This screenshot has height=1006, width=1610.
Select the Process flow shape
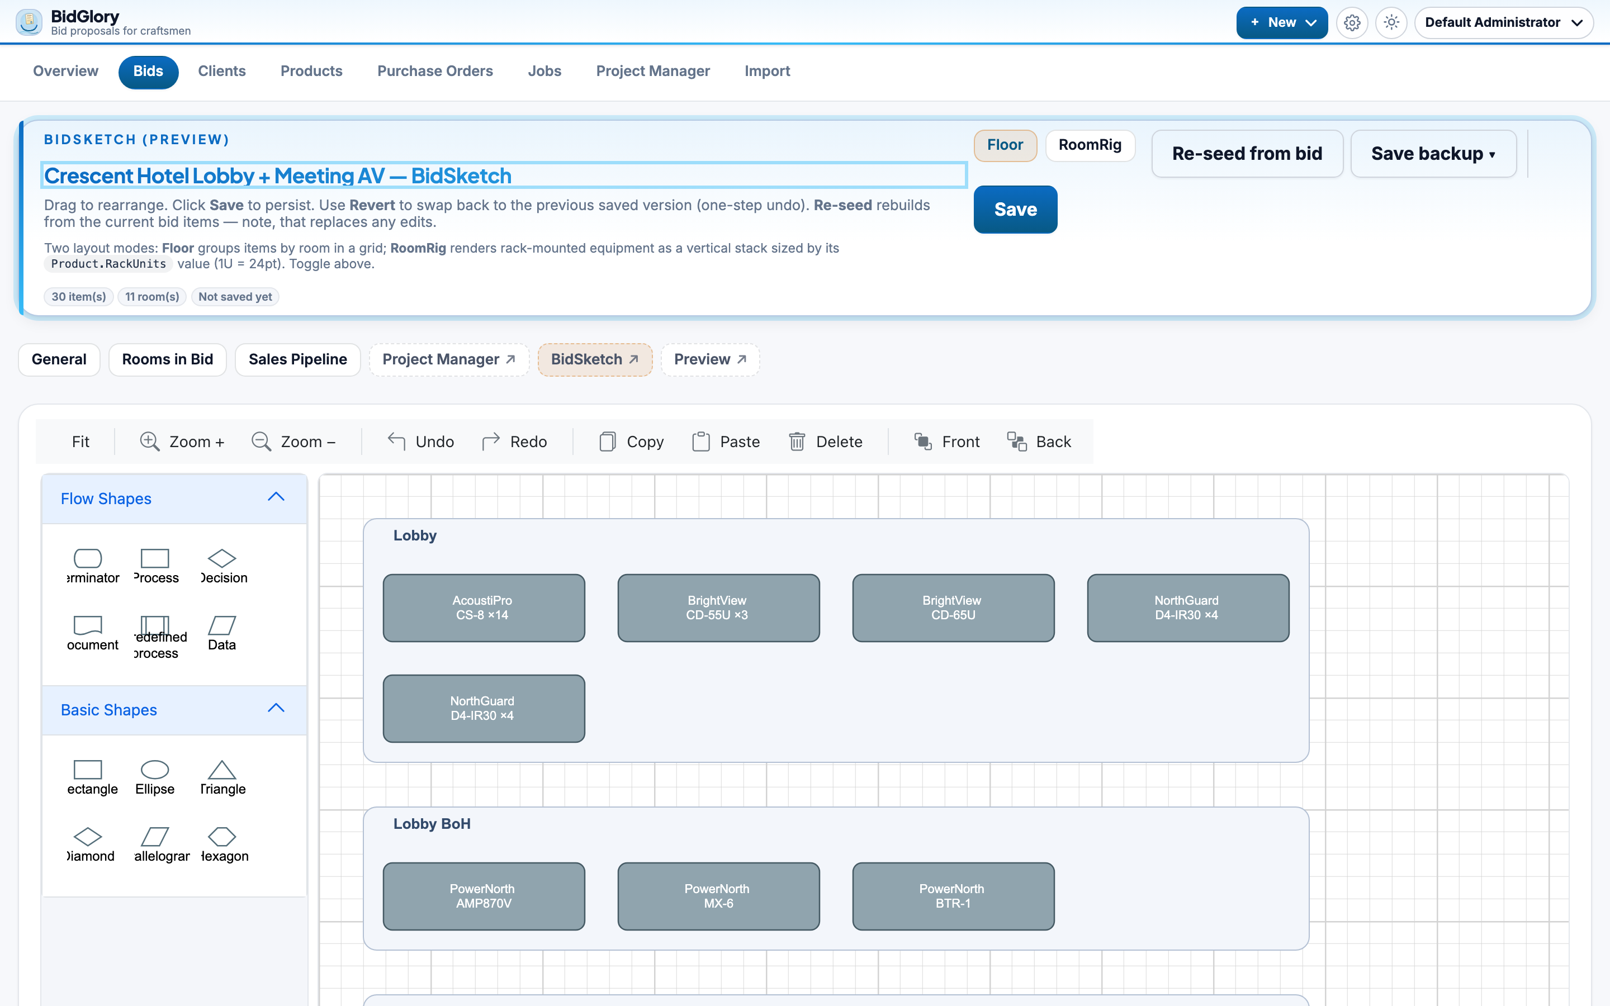155,566
